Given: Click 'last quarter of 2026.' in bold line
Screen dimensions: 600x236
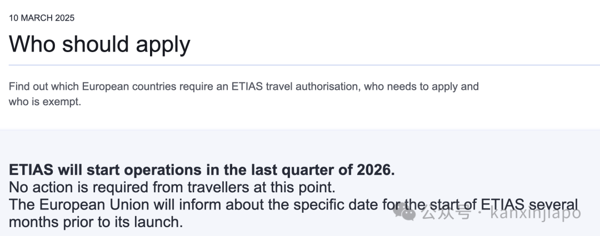Looking at the screenshot, I should tap(323, 170).
